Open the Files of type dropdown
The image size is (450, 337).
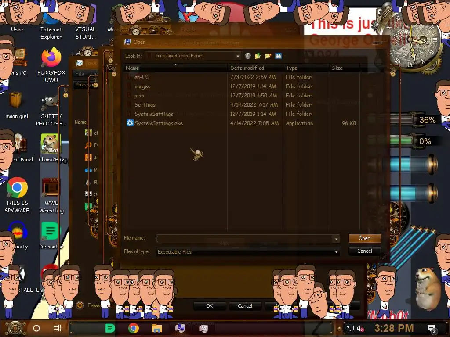(336, 252)
